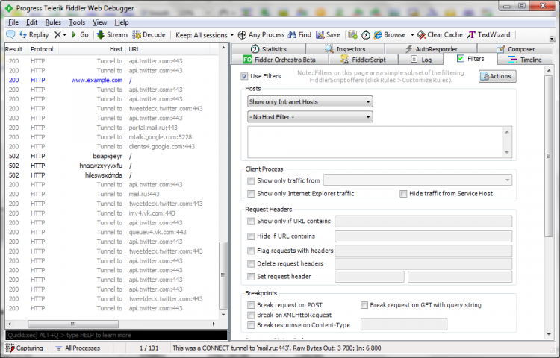Toggle Capturing in the status bar
Image resolution: width=560 pixels, height=358 pixels.
click(25, 348)
